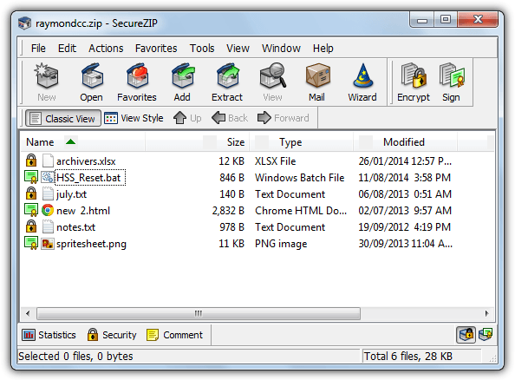This screenshot has height=380, width=515.
Task: Click the Extract toolbar icon
Action: click(x=227, y=76)
